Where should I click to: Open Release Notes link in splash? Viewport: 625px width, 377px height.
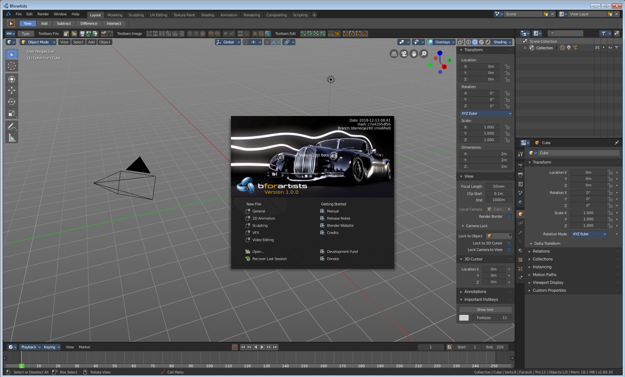(x=338, y=218)
